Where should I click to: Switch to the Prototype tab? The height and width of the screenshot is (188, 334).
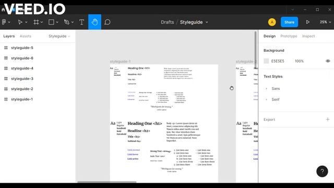pyautogui.click(x=289, y=36)
